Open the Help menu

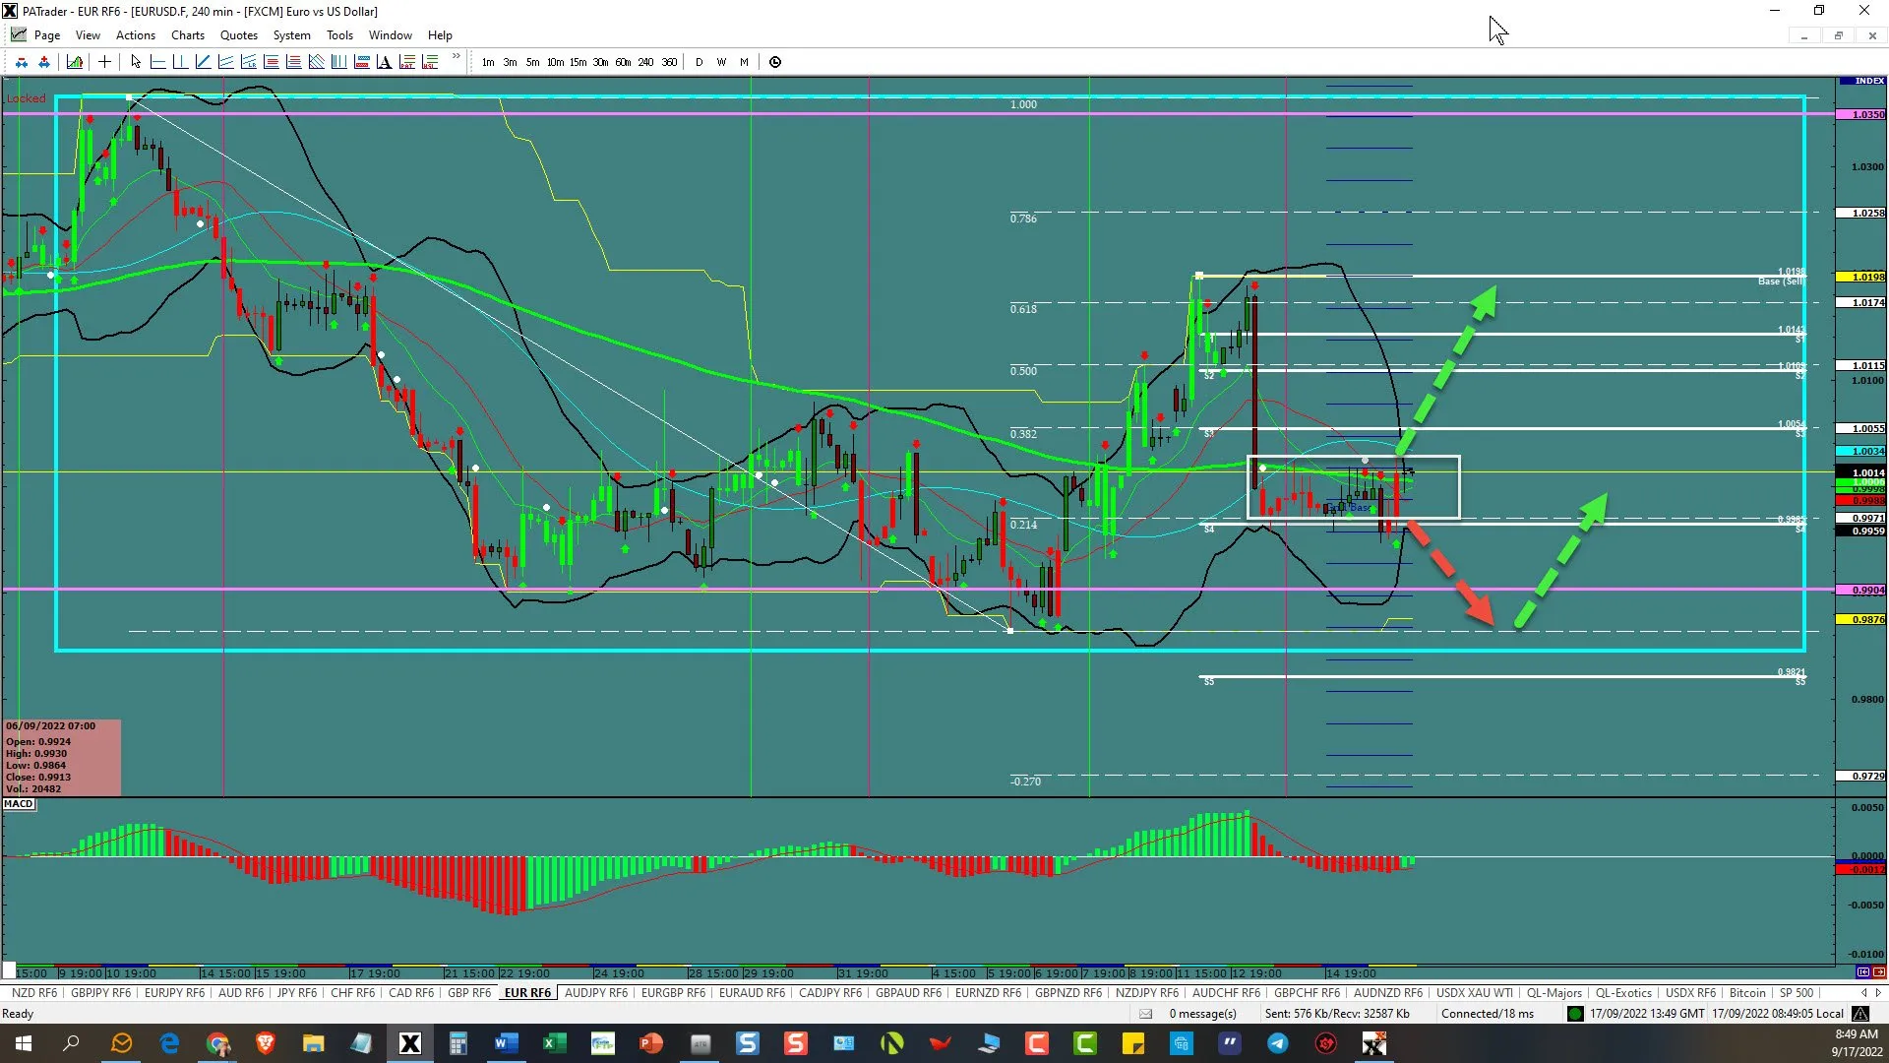coord(440,35)
